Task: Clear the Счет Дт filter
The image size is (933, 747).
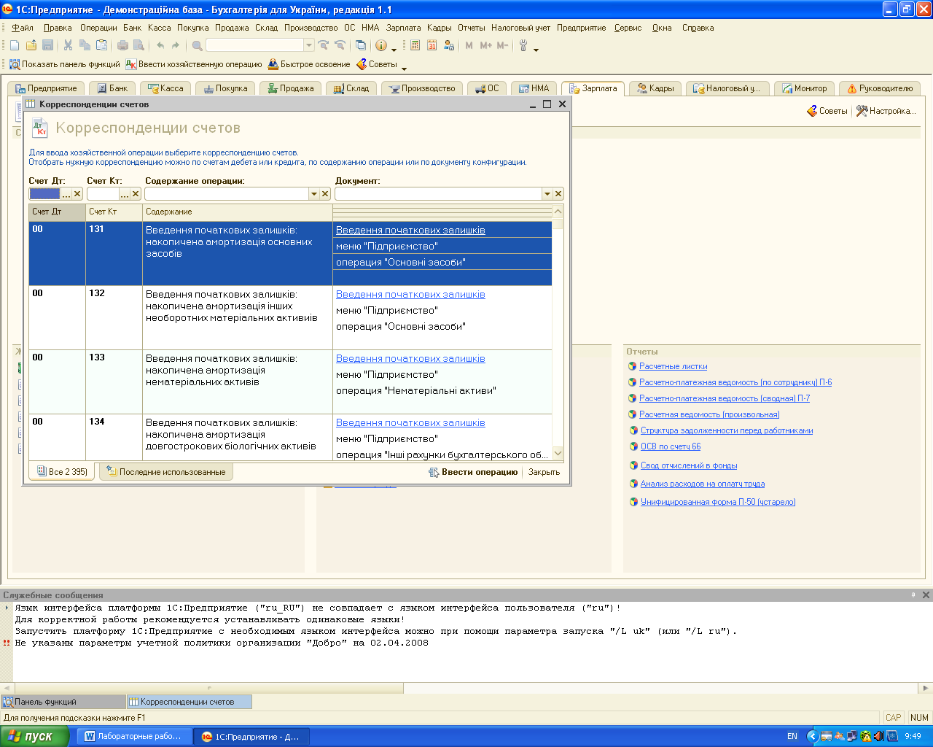Action: [x=77, y=194]
